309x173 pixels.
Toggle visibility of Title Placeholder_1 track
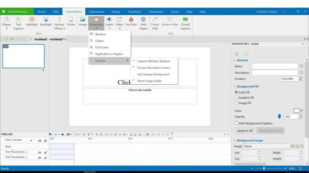(39, 158)
